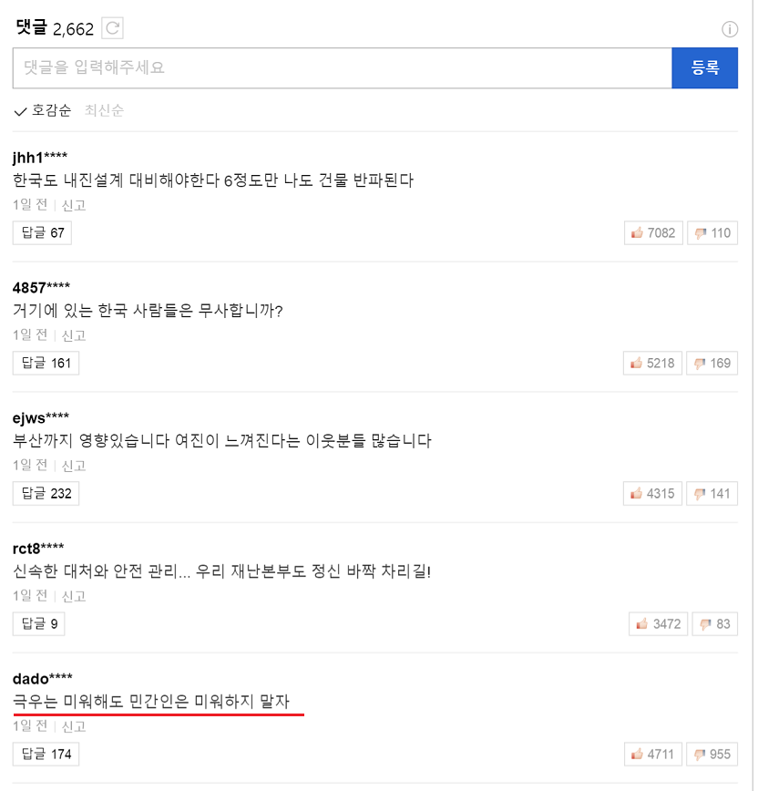Screen dimensions: 758x791
Task: Thumbs up 4857's comment asking about Koreans' safety
Action: [652, 362]
